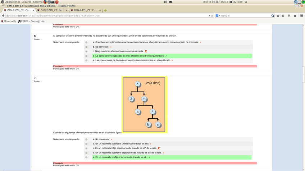Open the URL history dropdown arrow

209,16
